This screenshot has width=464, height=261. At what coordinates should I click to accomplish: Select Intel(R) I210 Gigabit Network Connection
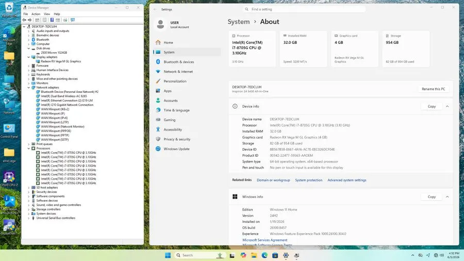click(67, 105)
